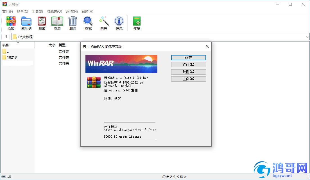Open the Help (帮助) menu
This screenshot has width=310, height=180.
(87, 11)
